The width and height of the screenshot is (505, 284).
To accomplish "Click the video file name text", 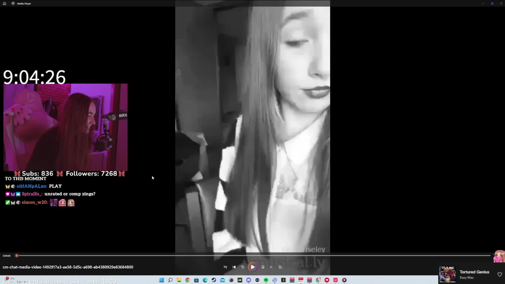I will (68, 267).
